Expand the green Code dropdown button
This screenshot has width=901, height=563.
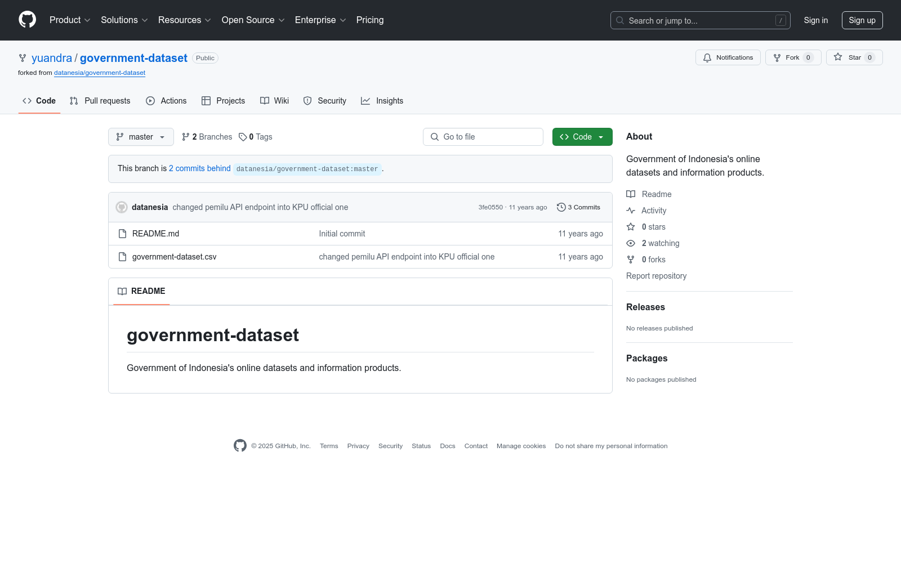582,137
